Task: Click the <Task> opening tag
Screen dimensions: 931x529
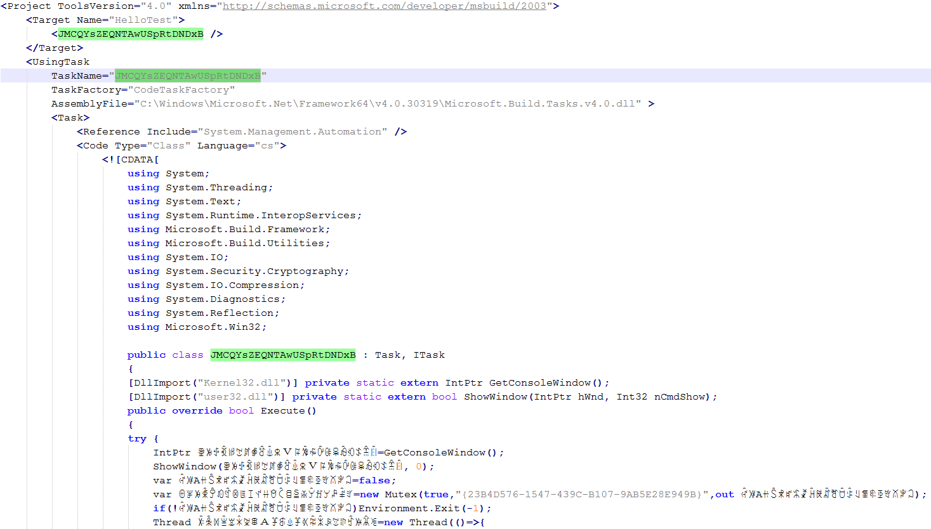Action: coord(70,117)
